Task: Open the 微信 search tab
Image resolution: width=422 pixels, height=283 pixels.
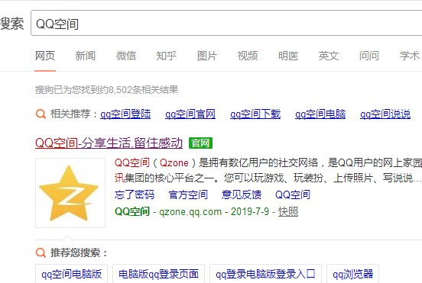Action: (x=126, y=56)
